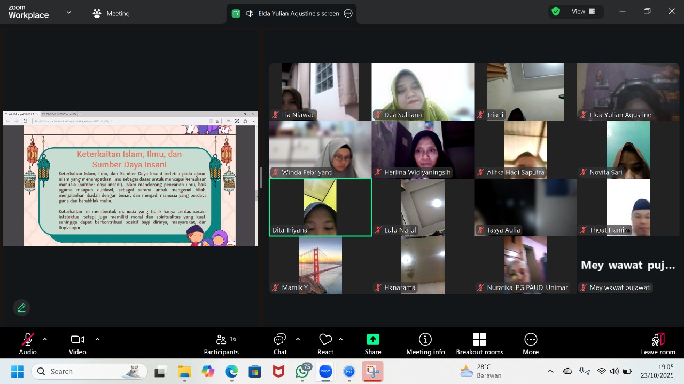
Task: Open the Chat panel
Action: pyautogui.click(x=280, y=344)
